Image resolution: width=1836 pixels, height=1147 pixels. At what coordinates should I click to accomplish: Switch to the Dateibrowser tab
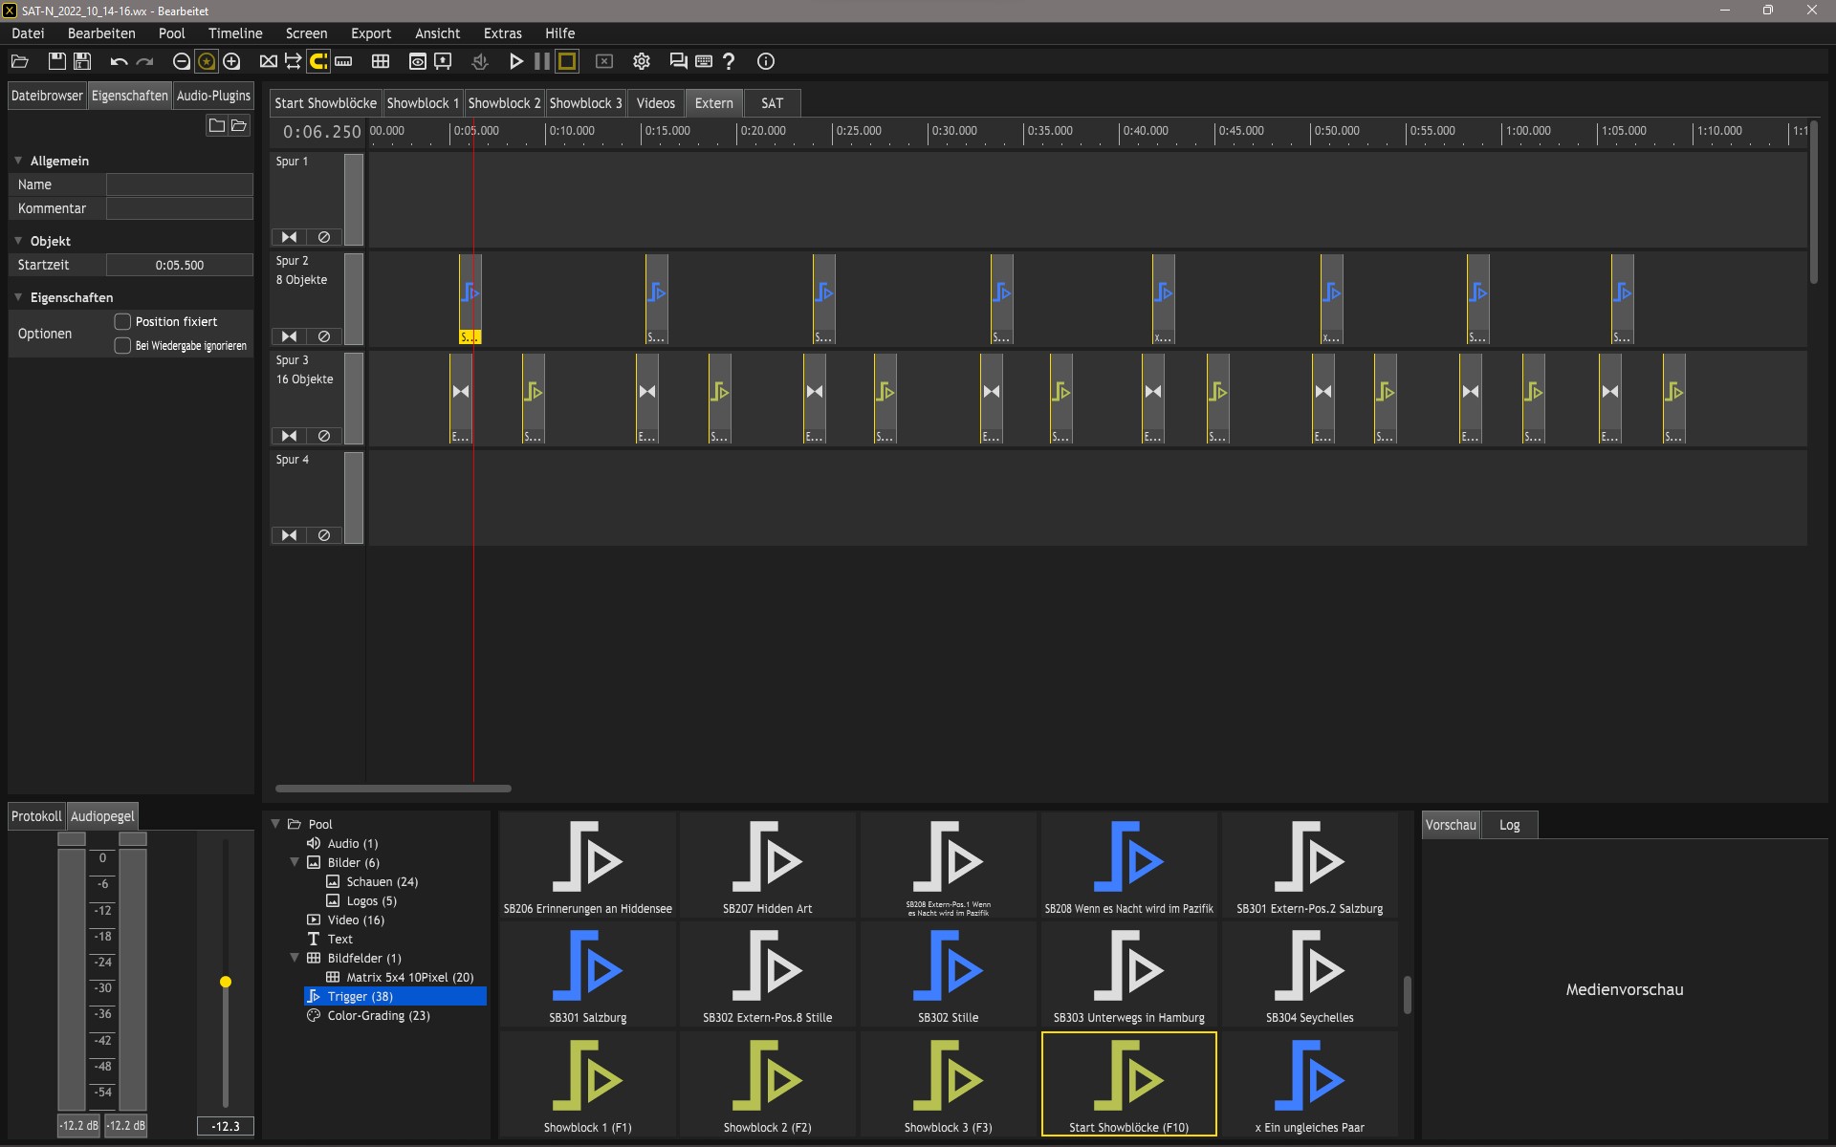(47, 96)
